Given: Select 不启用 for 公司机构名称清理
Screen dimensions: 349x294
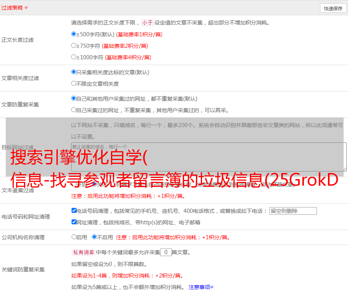Looking at the screenshot, I should [94, 237].
